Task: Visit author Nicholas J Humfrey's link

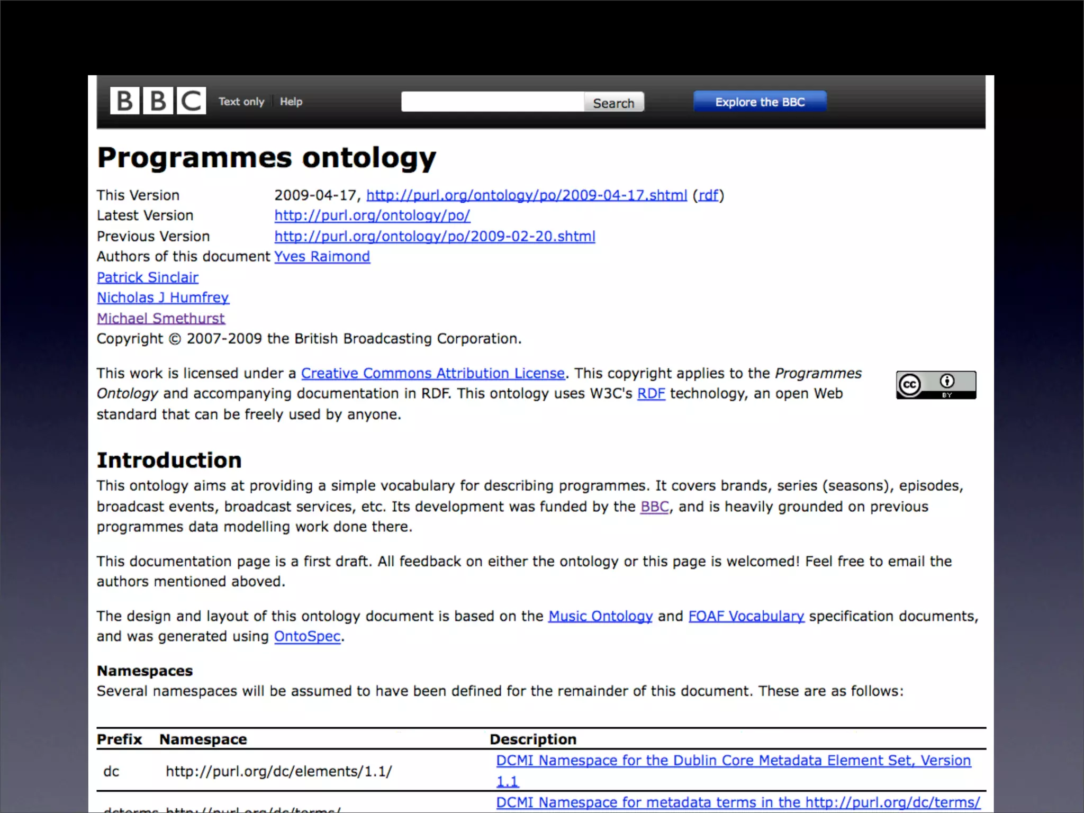Action: (163, 297)
